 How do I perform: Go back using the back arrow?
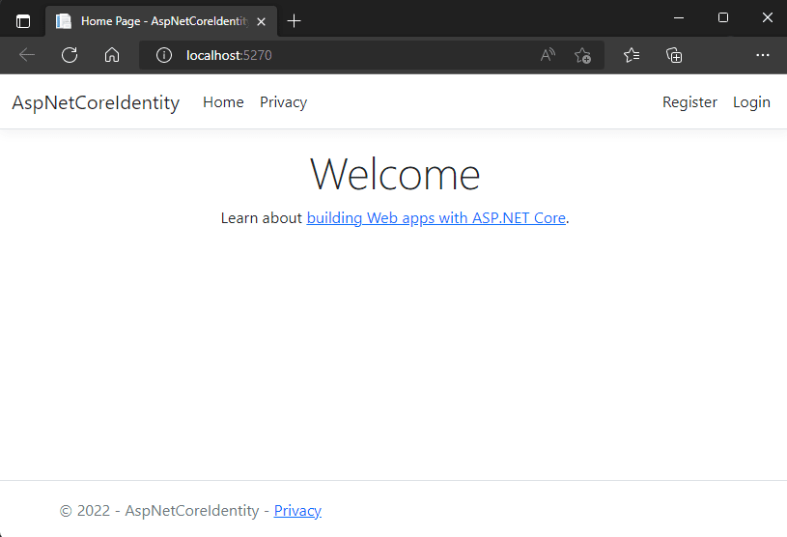pyautogui.click(x=27, y=55)
